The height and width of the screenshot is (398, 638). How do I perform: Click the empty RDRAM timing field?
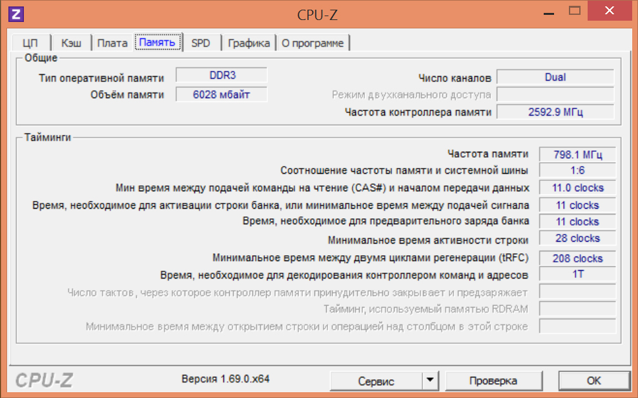point(577,309)
